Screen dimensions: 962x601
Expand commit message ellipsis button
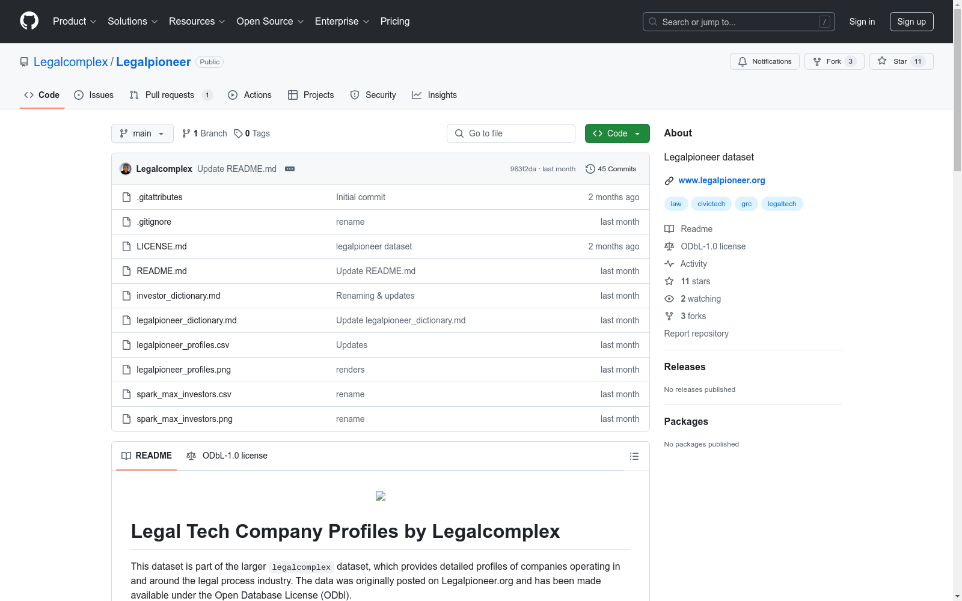coord(290,169)
